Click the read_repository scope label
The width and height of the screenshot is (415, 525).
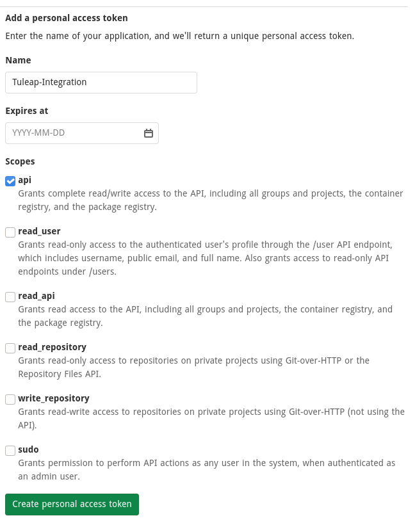[x=52, y=347]
